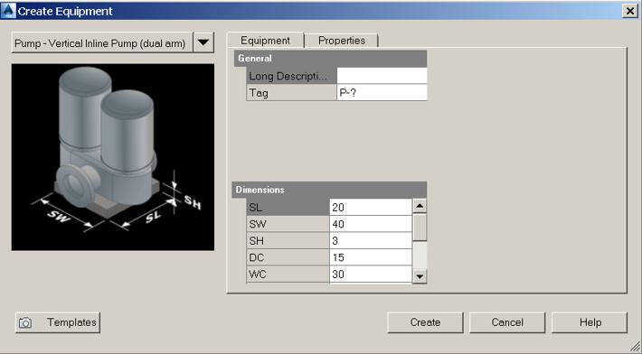The width and height of the screenshot is (642, 354).
Task: Click the Tag label cell
Action: pyautogui.click(x=291, y=93)
